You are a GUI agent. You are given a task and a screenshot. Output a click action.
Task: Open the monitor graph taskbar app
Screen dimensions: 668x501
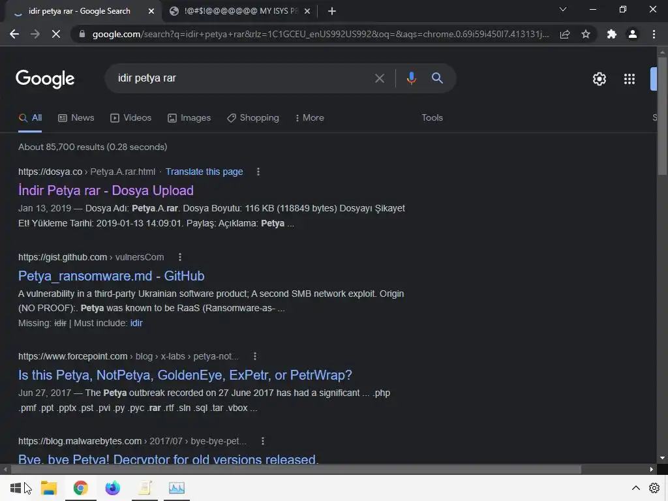coord(176,488)
